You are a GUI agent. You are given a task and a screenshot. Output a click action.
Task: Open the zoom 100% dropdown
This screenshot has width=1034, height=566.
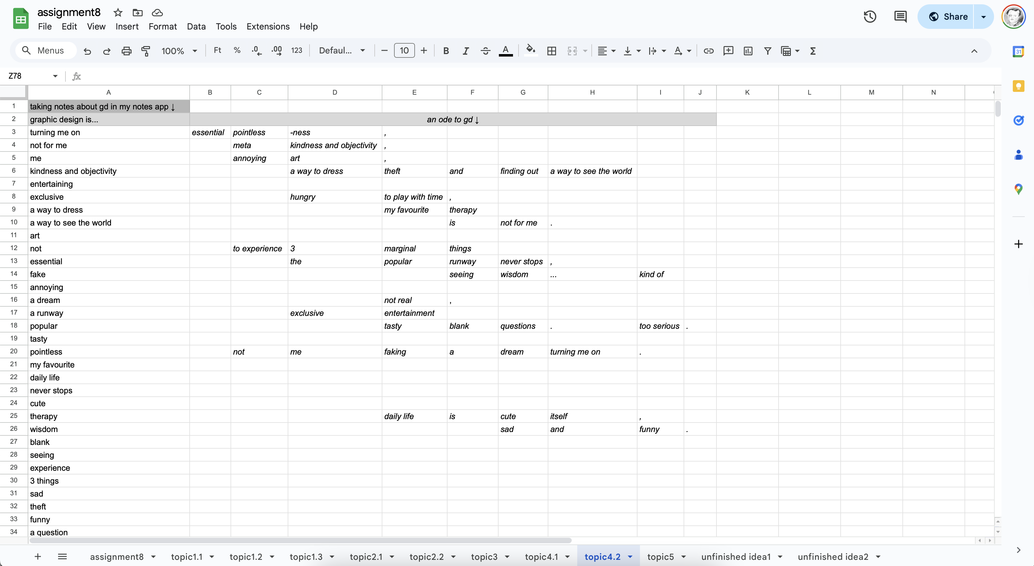(x=179, y=51)
